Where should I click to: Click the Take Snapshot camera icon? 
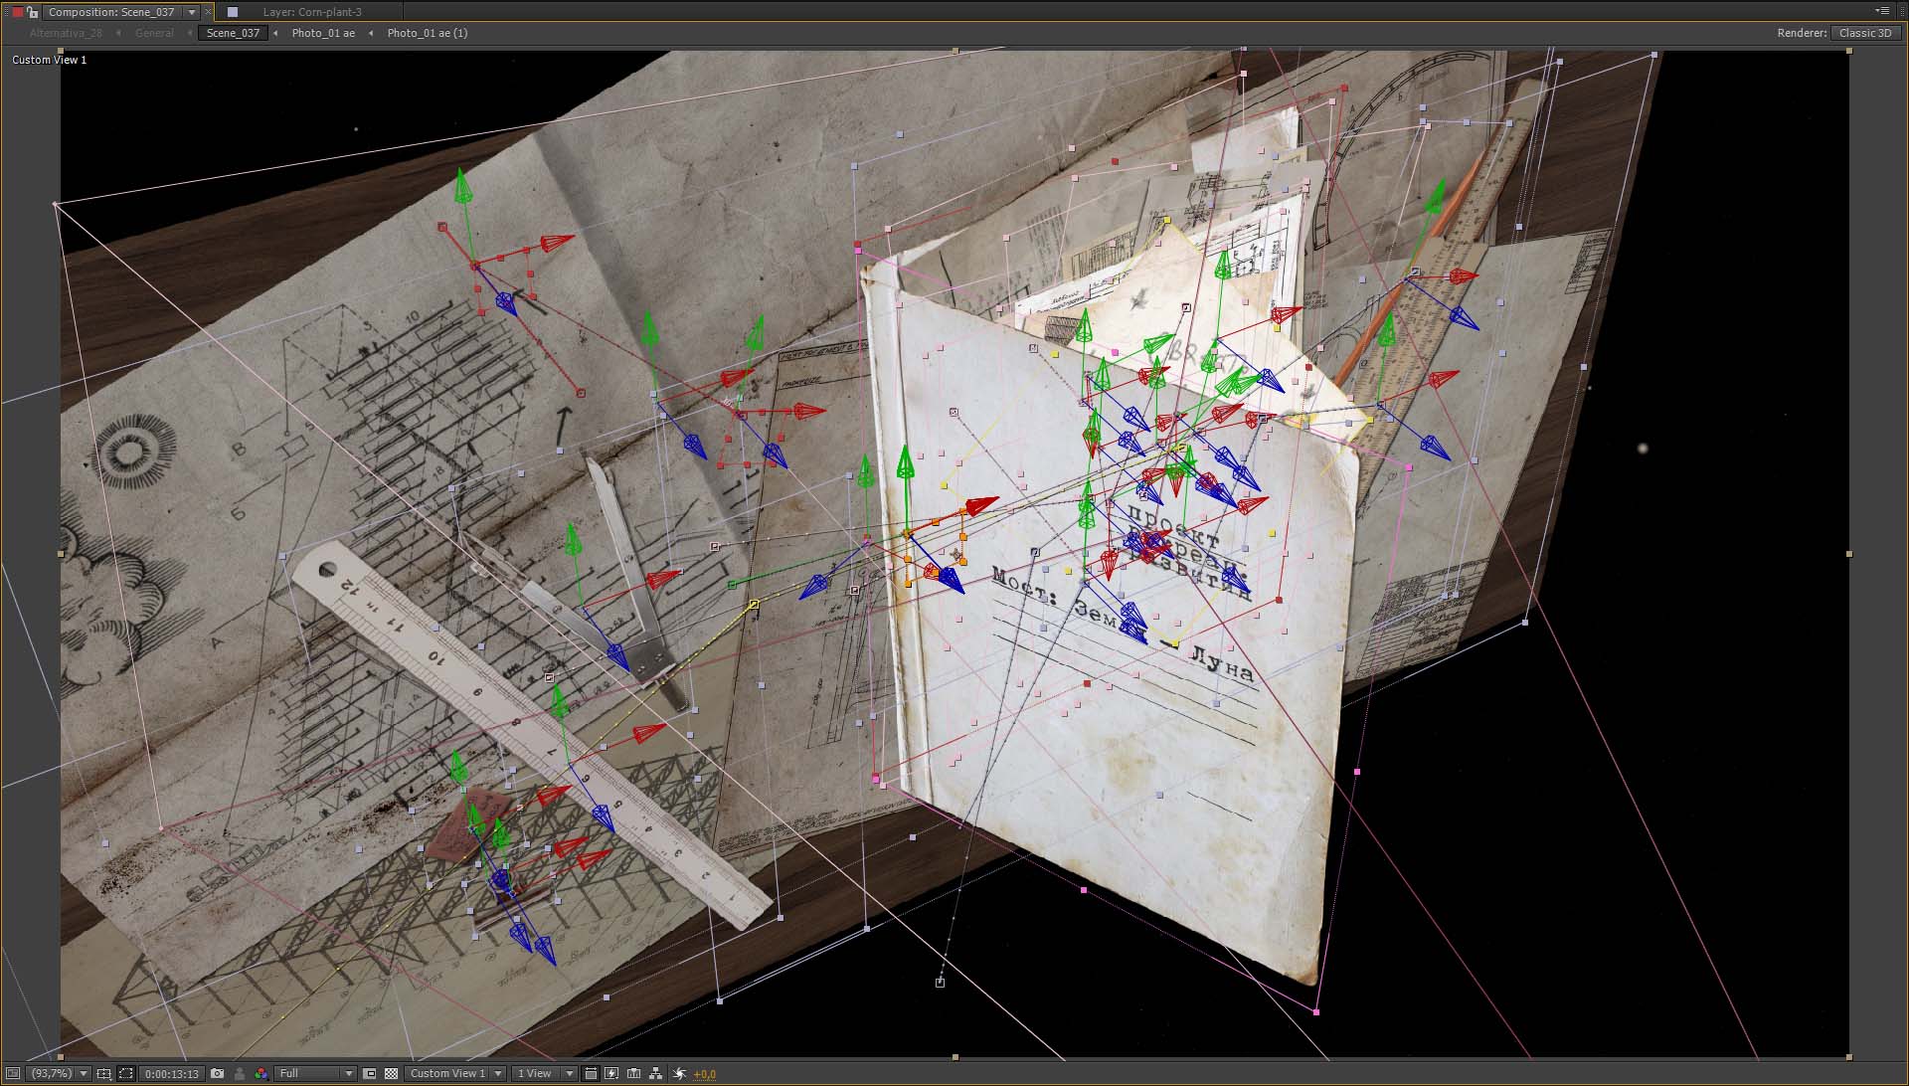click(x=217, y=1073)
